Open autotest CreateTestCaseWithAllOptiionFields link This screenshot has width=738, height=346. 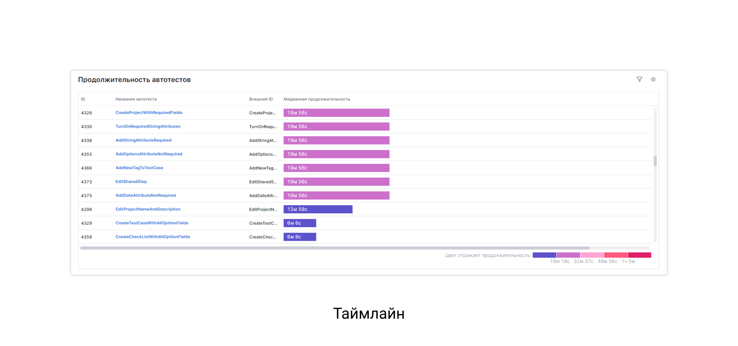[x=152, y=223]
